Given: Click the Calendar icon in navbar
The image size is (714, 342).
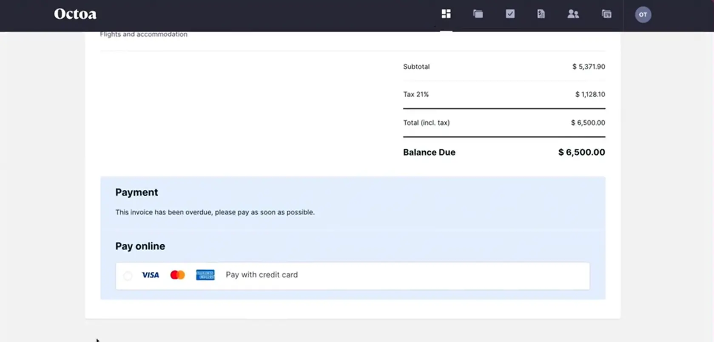Looking at the screenshot, I should click(x=606, y=14).
